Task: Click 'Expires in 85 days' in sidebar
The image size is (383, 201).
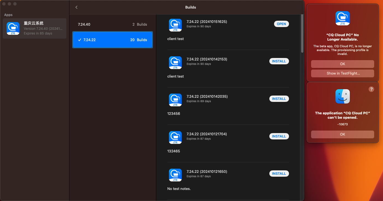Action: (x=38, y=33)
